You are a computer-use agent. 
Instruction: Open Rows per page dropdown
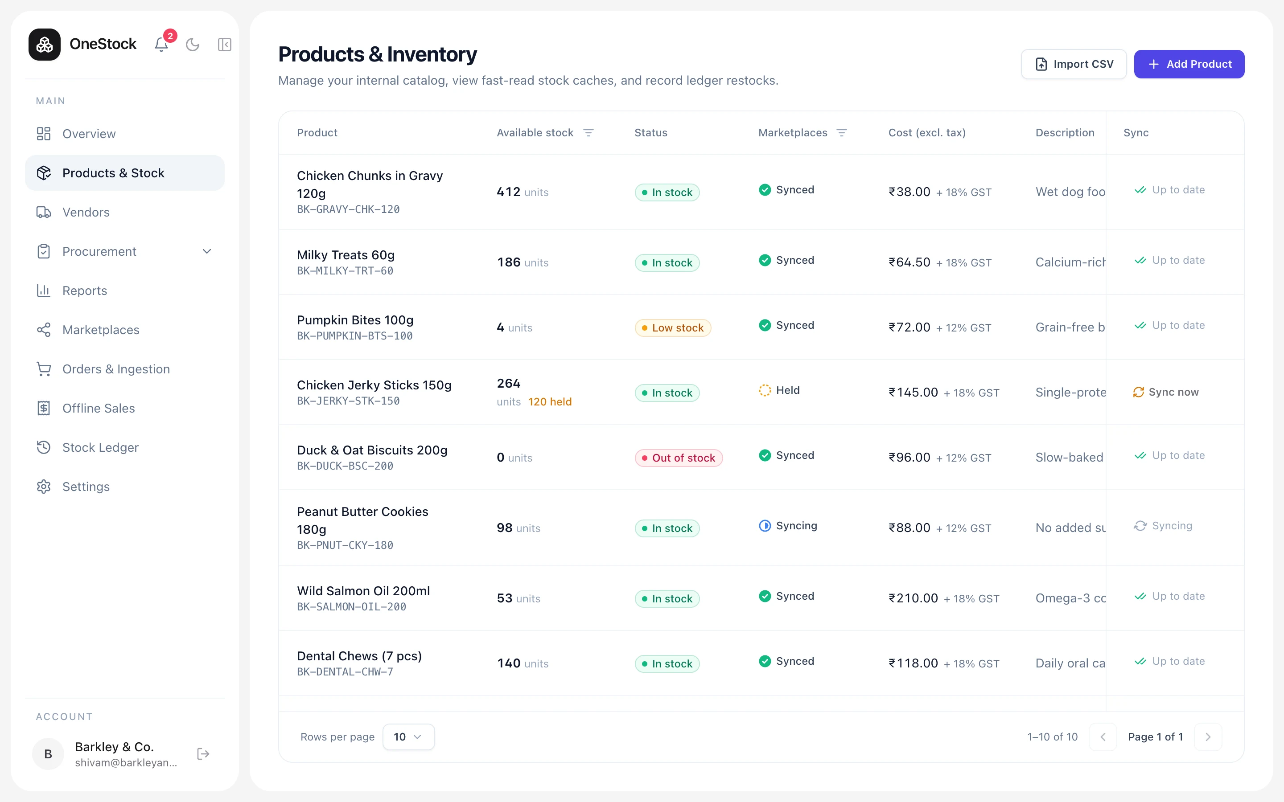point(408,737)
